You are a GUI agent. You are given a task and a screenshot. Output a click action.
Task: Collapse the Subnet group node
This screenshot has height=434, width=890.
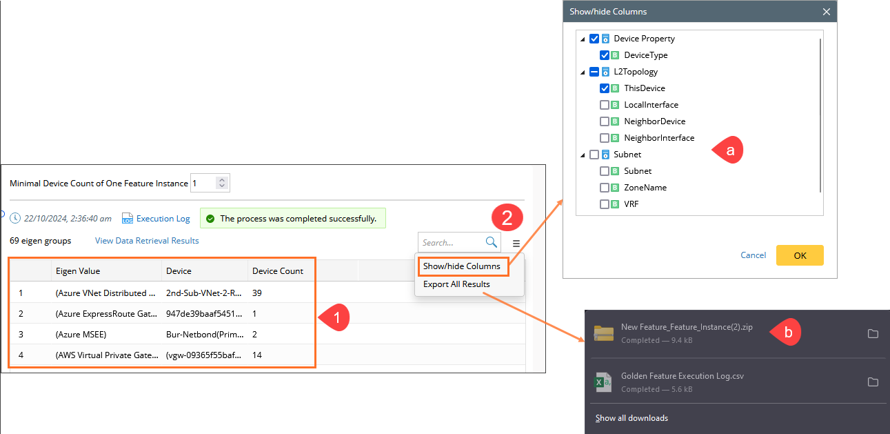click(x=583, y=155)
